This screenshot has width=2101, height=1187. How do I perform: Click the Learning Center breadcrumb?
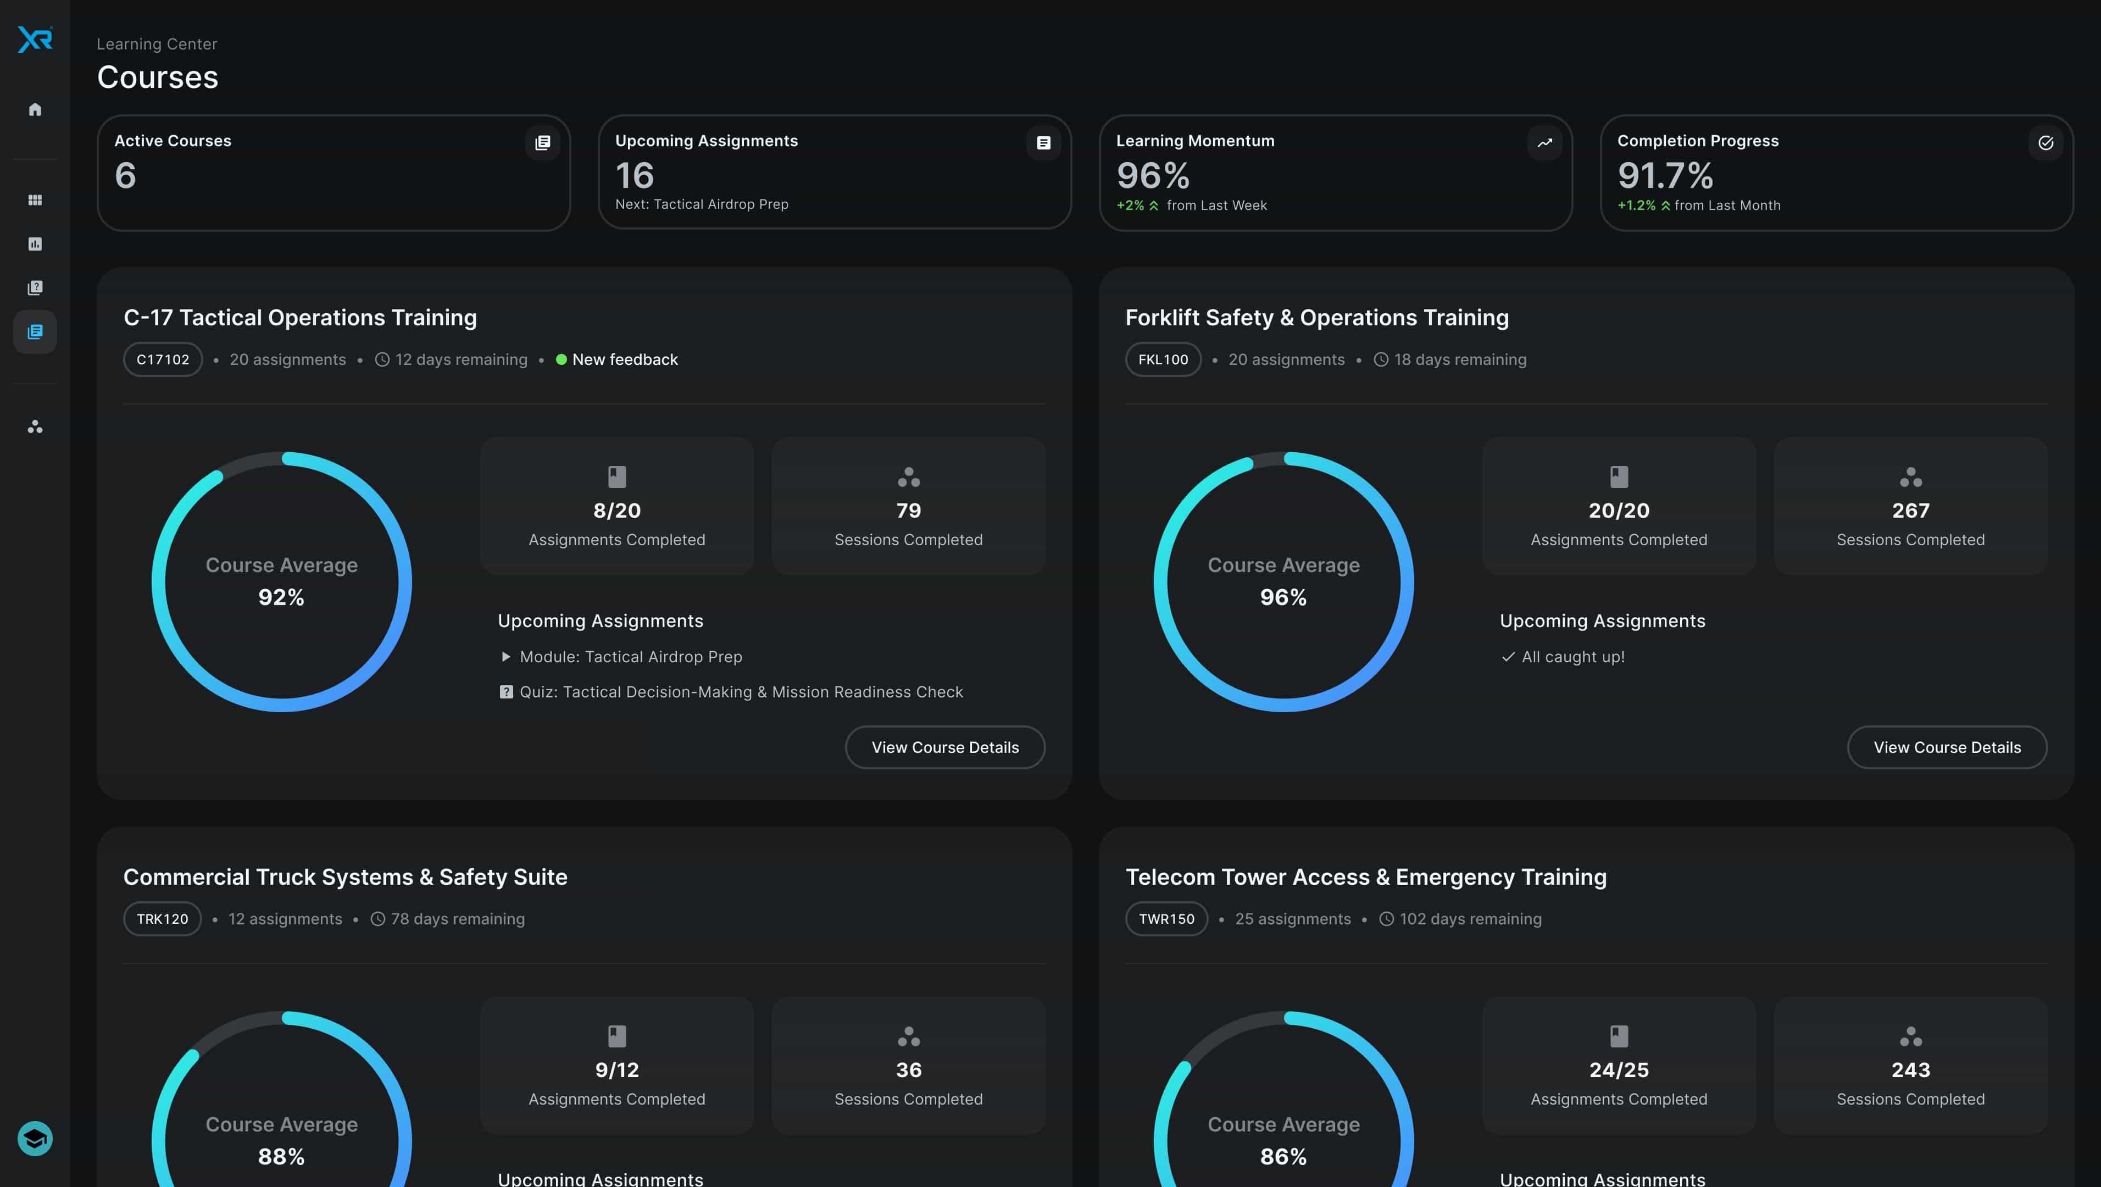point(157,44)
